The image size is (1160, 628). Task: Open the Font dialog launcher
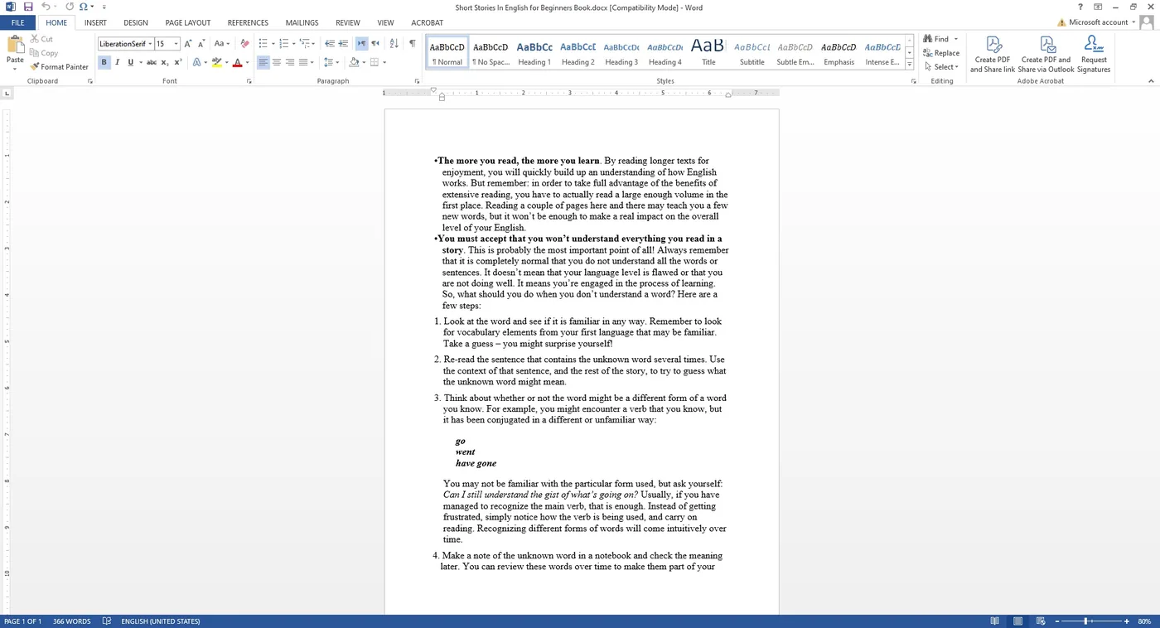tap(249, 81)
